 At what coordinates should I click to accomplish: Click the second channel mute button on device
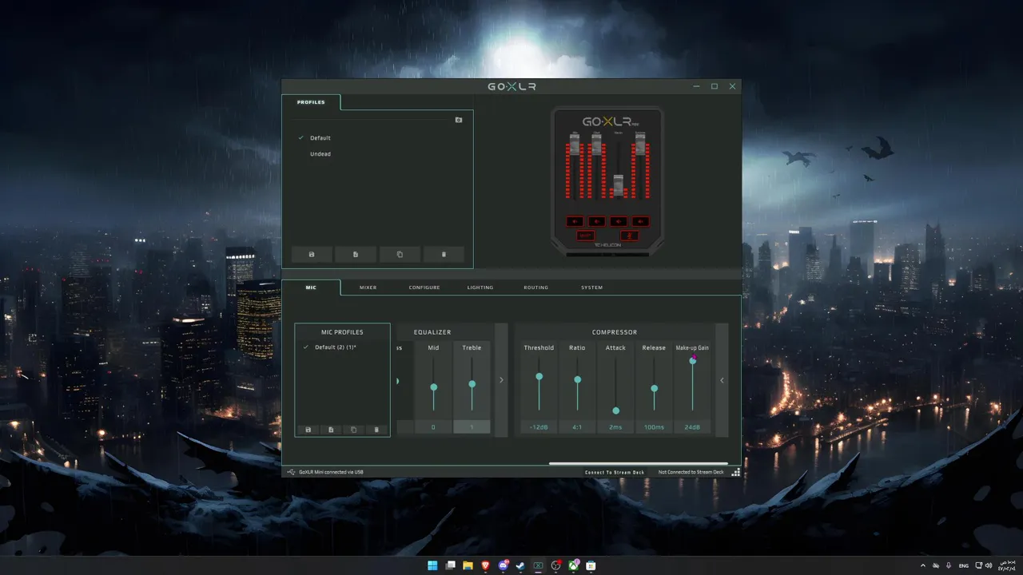click(596, 221)
